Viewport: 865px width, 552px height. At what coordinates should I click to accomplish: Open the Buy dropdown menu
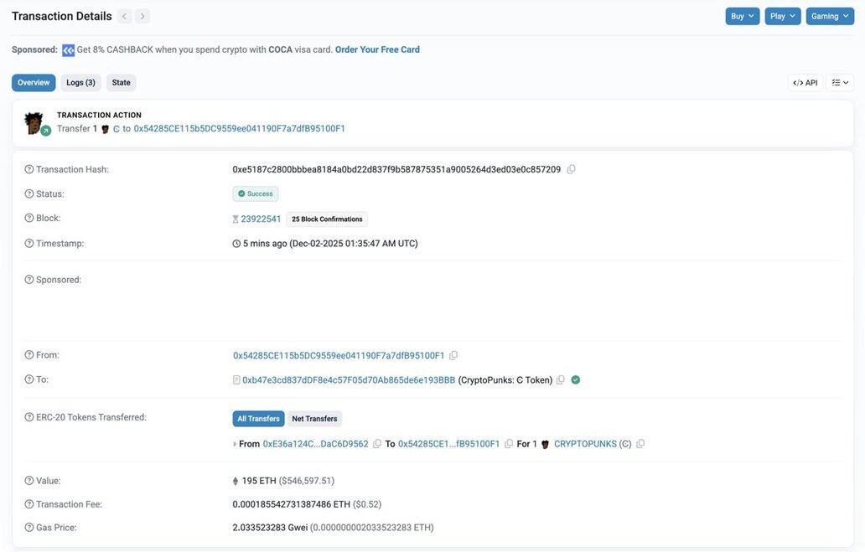point(742,16)
